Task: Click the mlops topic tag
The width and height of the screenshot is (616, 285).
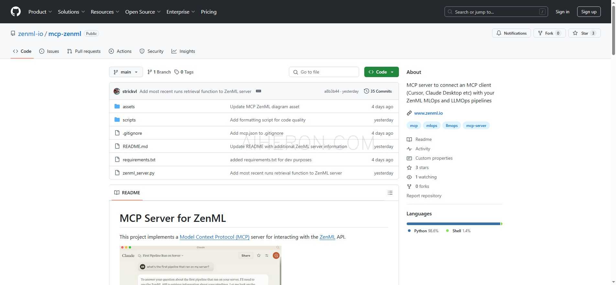Action: pyautogui.click(x=432, y=126)
